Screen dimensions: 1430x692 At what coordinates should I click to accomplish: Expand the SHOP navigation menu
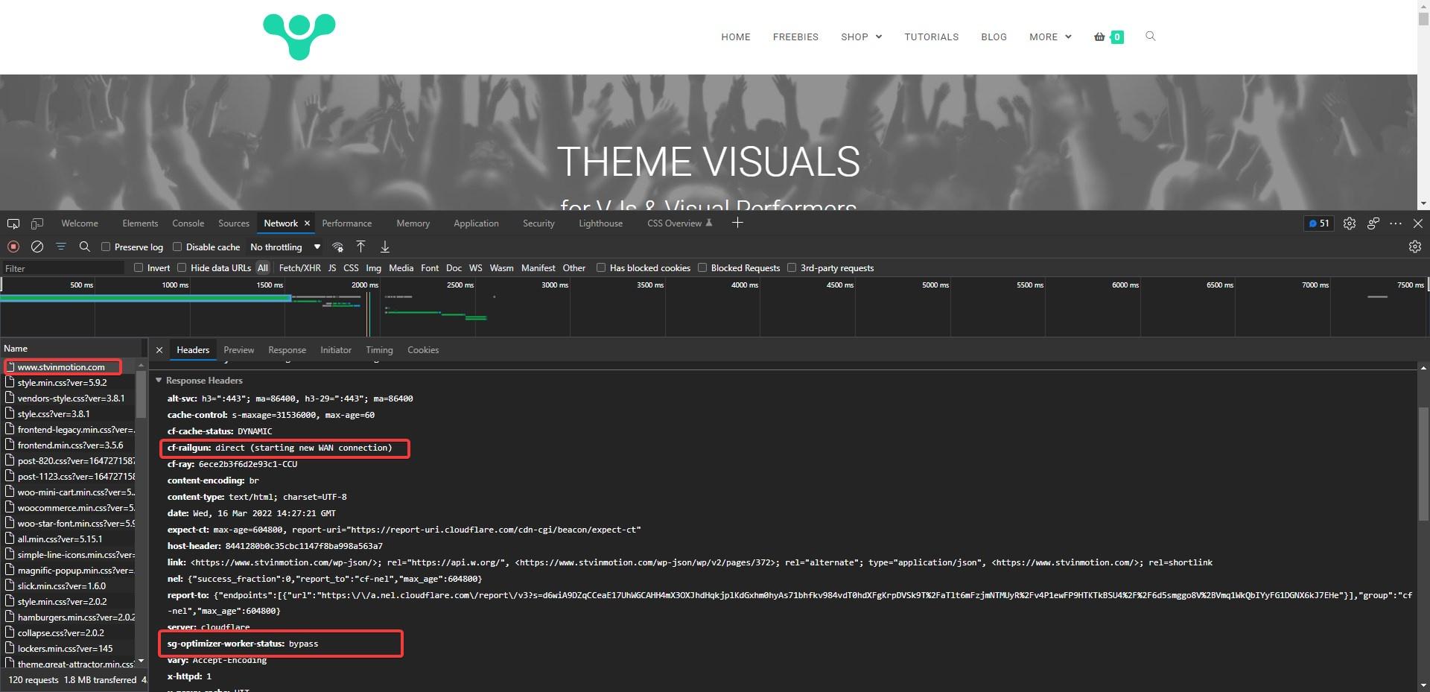point(861,36)
